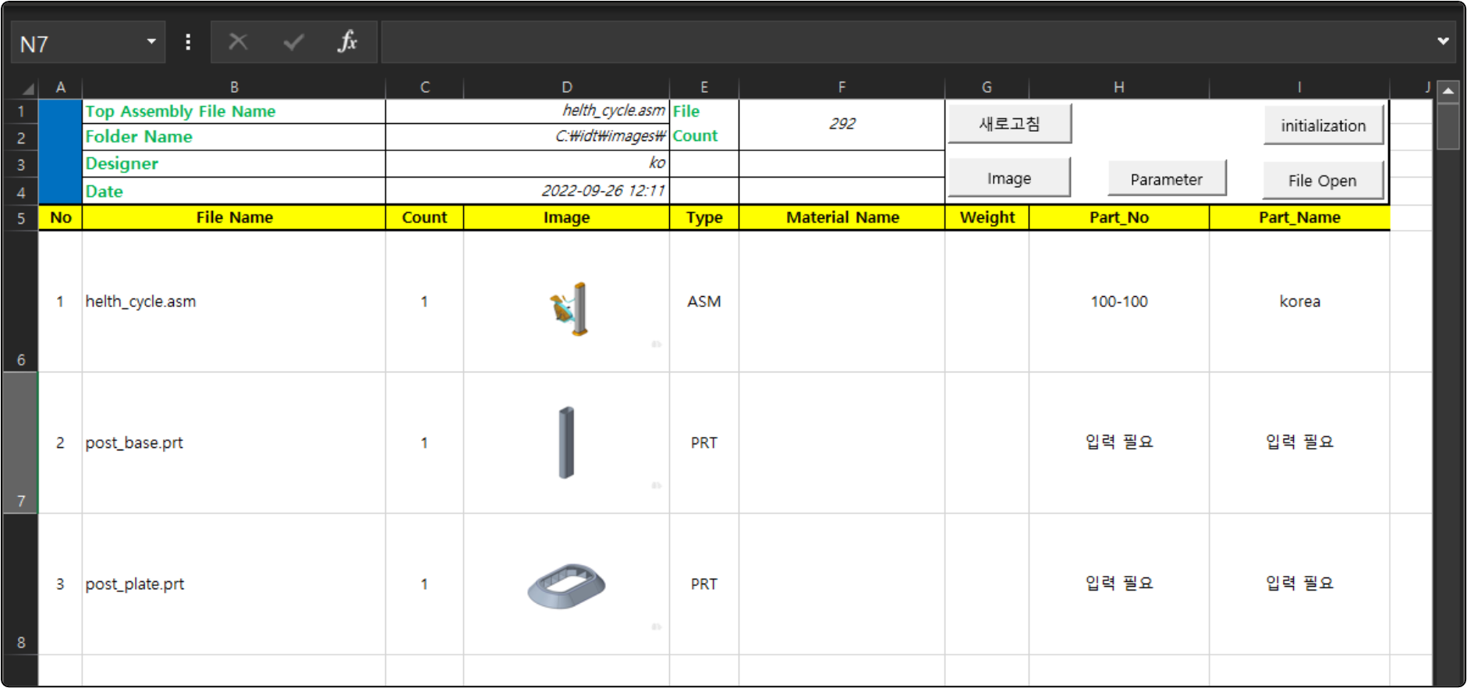Screen dimensions: 1467x688
Task: Click the 'post_plate.prt' file name cell
Action: (234, 584)
